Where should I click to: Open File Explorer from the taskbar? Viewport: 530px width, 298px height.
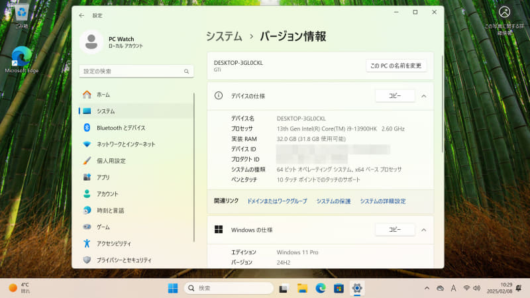coord(302,288)
